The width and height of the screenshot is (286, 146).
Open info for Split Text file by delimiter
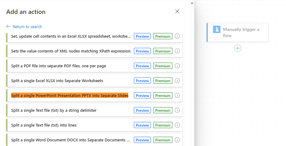pos(177,110)
